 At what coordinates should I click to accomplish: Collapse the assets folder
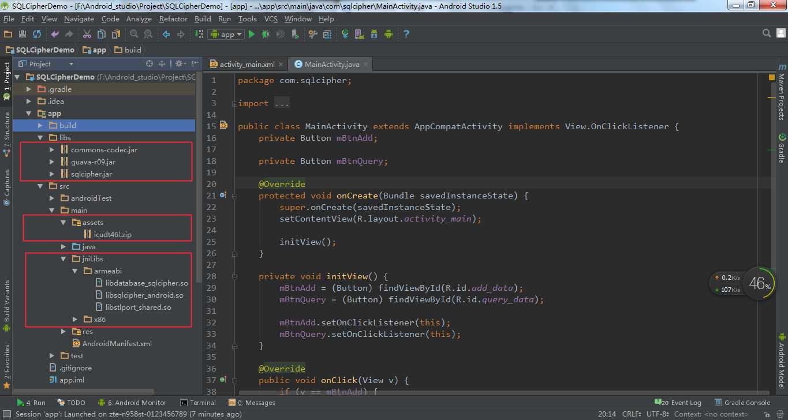(x=63, y=222)
